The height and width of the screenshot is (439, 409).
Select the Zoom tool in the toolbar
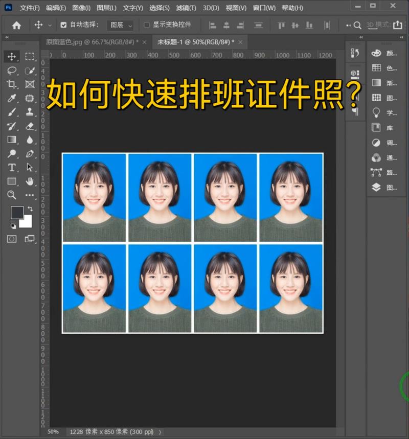coord(11,195)
